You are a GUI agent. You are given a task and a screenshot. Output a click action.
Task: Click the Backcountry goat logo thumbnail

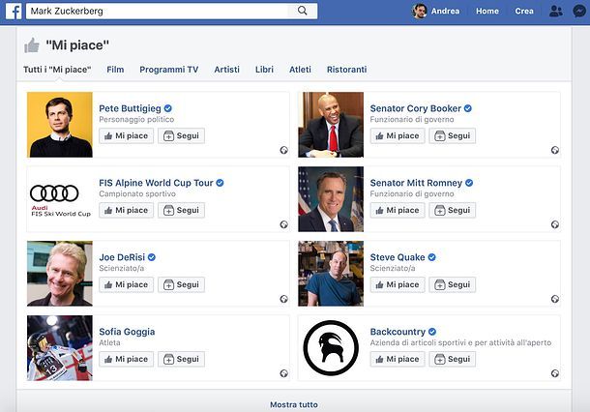331,348
